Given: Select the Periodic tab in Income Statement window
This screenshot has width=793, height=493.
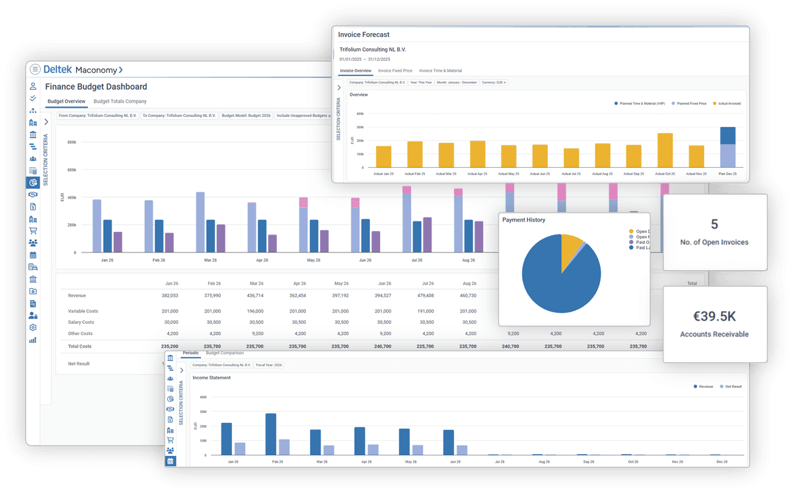Looking at the screenshot, I should pyautogui.click(x=190, y=353).
